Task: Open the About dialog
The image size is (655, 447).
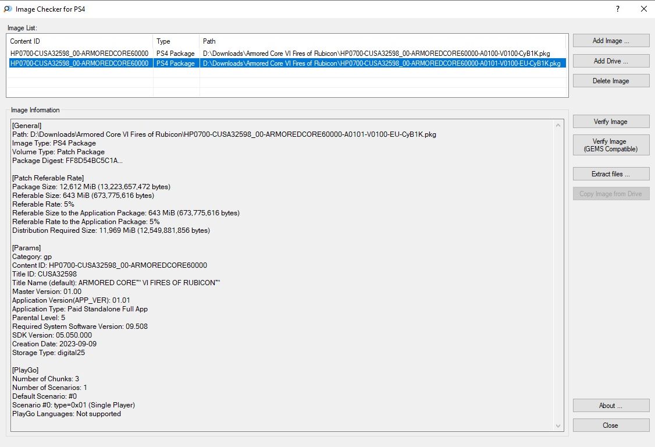Action: pyautogui.click(x=611, y=406)
